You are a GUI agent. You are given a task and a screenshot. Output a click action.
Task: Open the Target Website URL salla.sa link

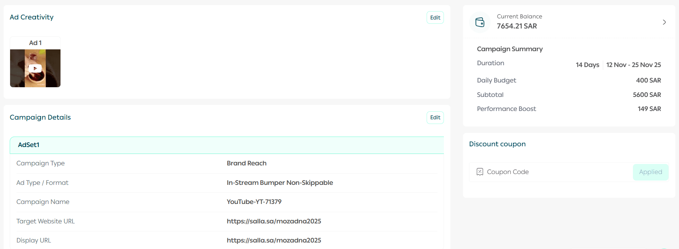274,221
